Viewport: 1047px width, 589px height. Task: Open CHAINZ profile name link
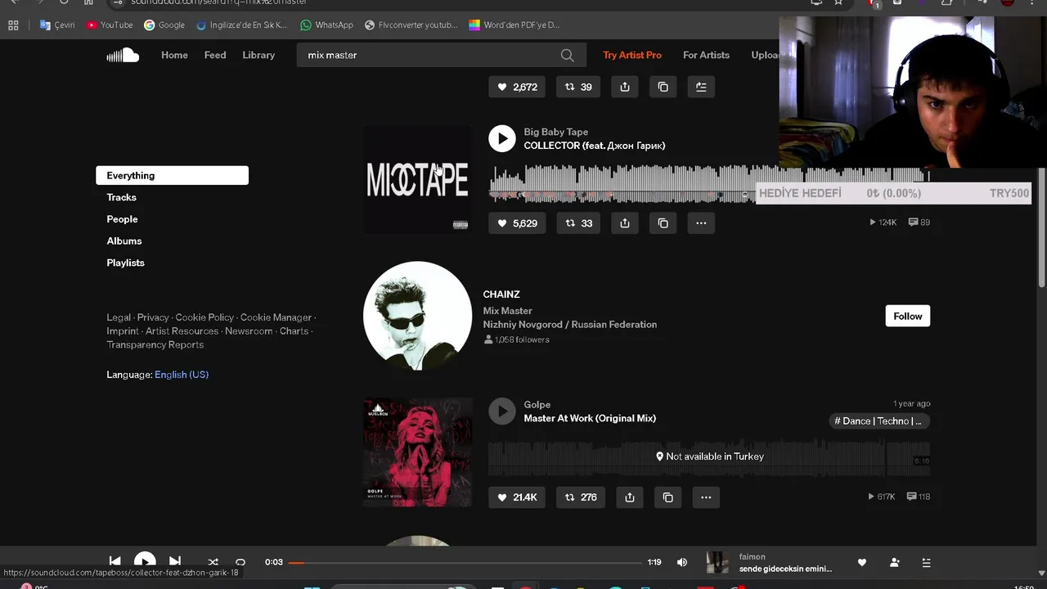click(501, 294)
